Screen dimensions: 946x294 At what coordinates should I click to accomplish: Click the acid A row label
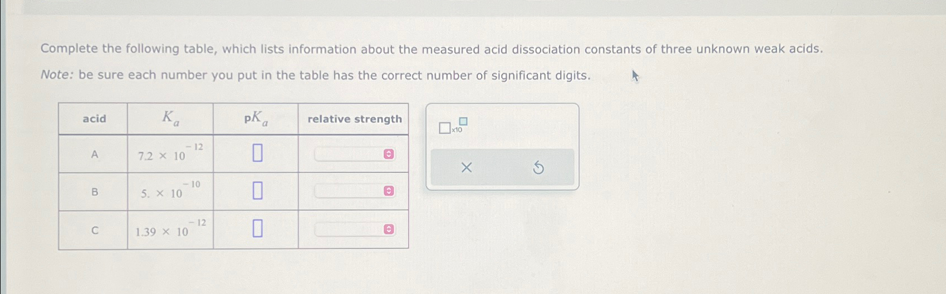(x=94, y=155)
